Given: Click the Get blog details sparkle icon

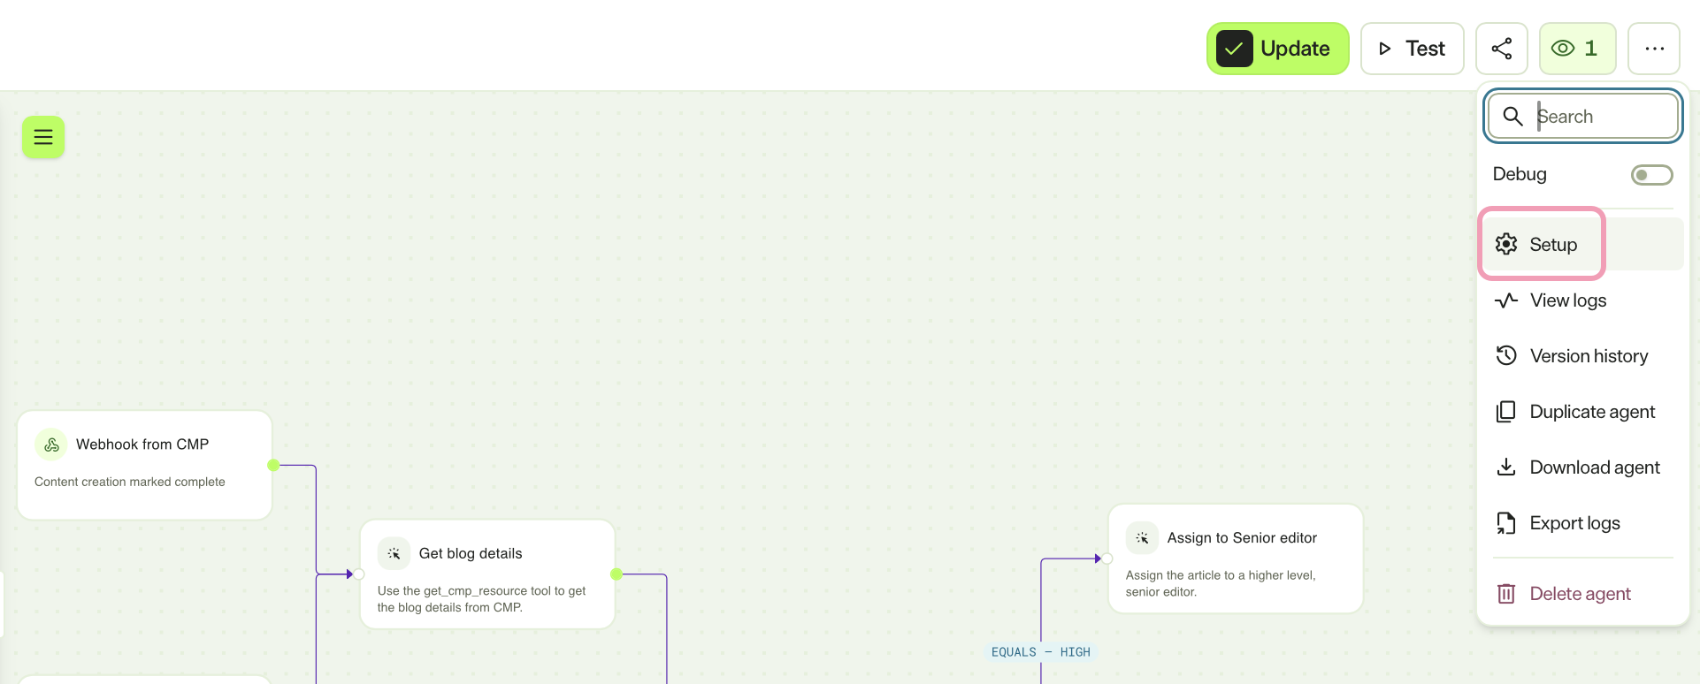Looking at the screenshot, I should [x=394, y=553].
